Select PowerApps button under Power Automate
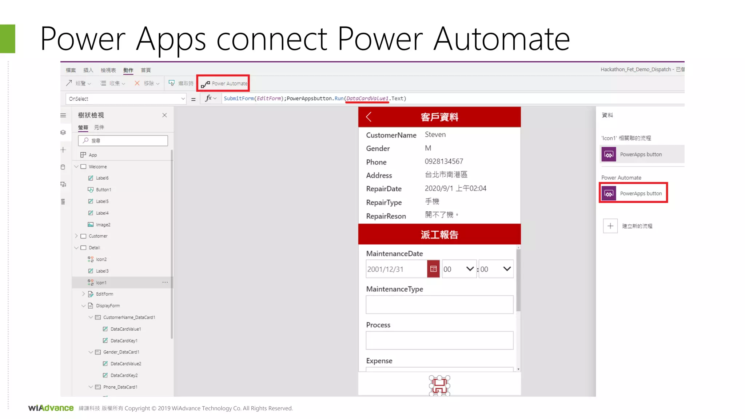This screenshot has width=745, height=419. point(633,193)
